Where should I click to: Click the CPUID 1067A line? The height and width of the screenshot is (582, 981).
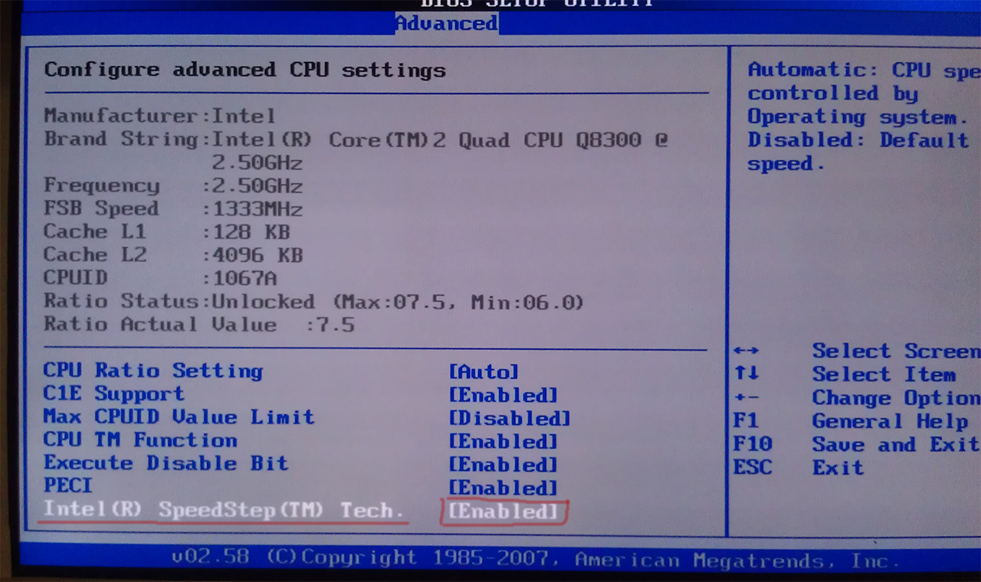coord(159,278)
